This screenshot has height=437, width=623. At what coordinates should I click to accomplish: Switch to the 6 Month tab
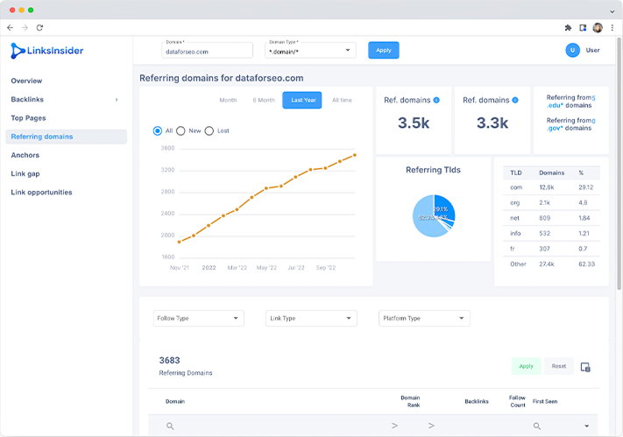tap(264, 100)
